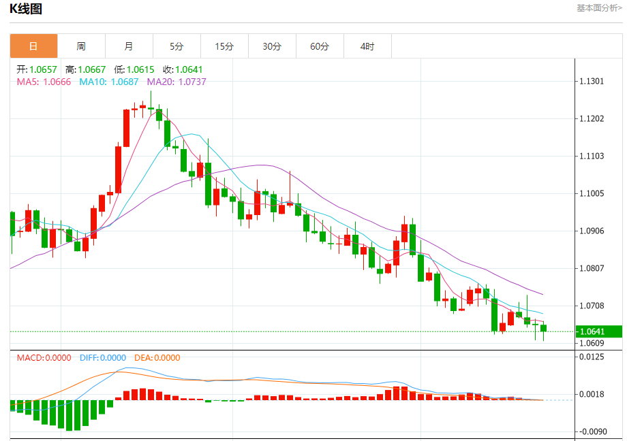Click the 1.0609 price axis label
Image resolution: width=627 pixels, height=441 pixels.
pyautogui.click(x=592, y=344)
